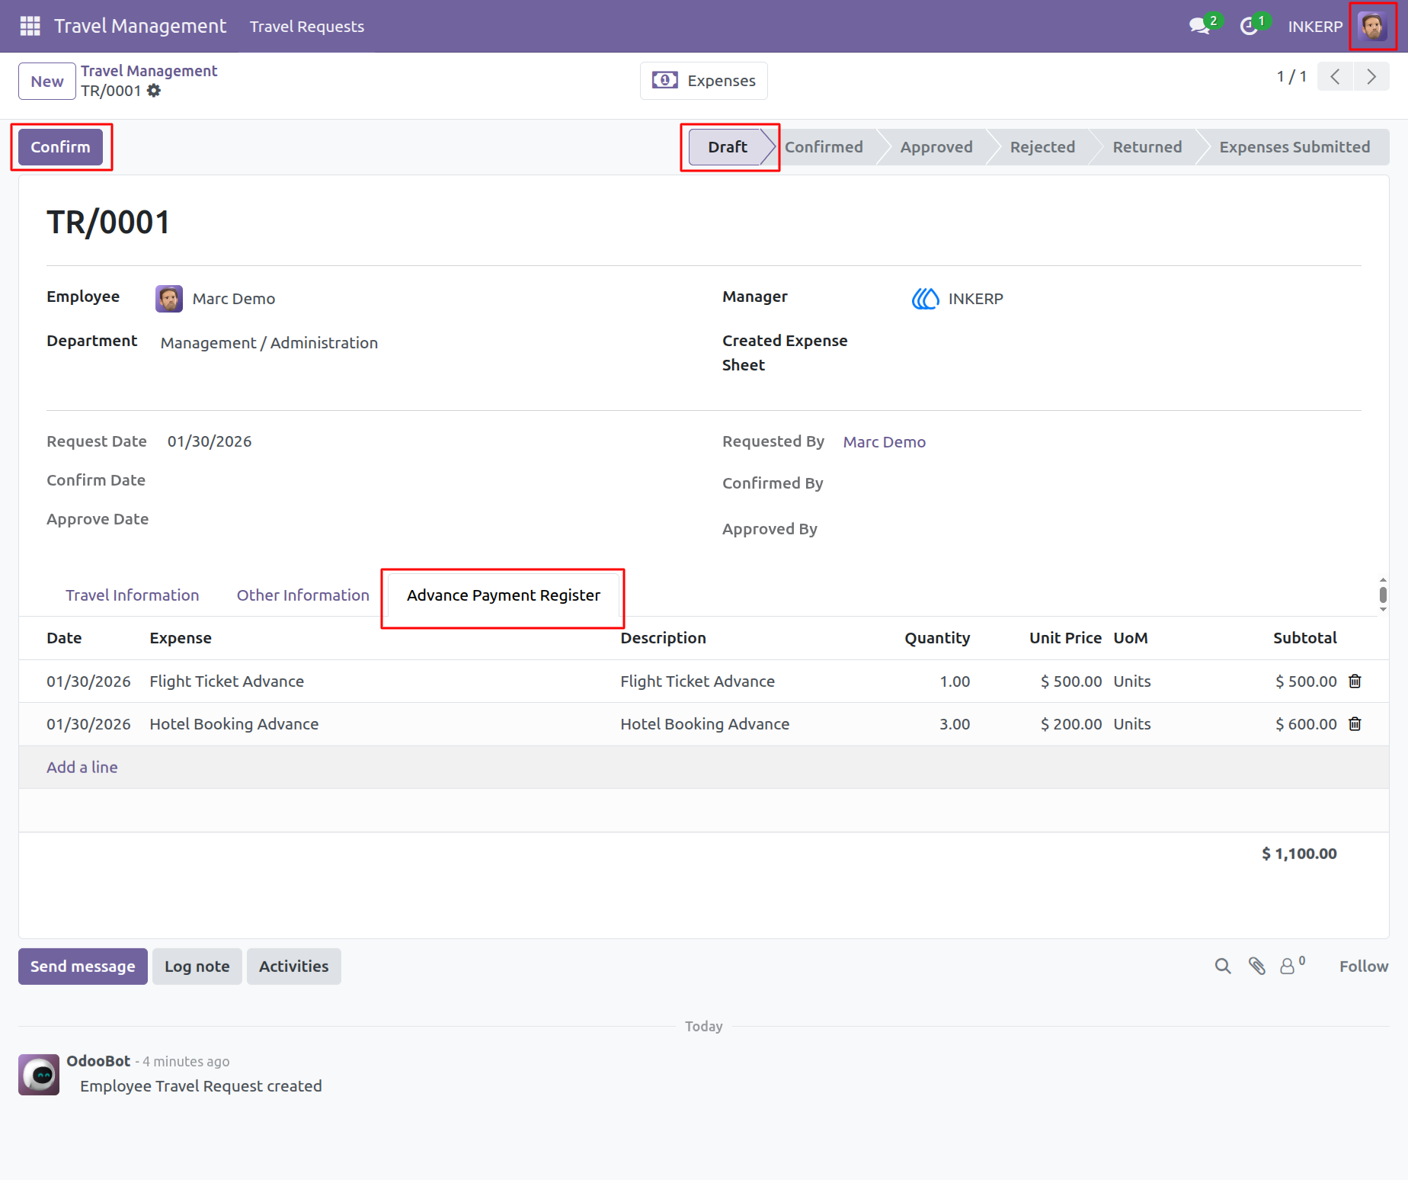
Task: Select the Expenses Submitted status stage
Action: coord(1294,147)
